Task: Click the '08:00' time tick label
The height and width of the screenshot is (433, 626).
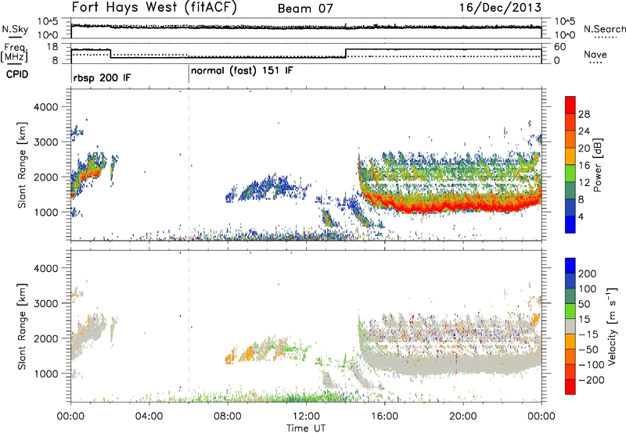Action: (x=228, y=417)
